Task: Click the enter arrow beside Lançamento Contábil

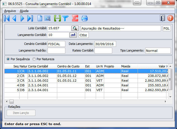Action: point(73,35)
